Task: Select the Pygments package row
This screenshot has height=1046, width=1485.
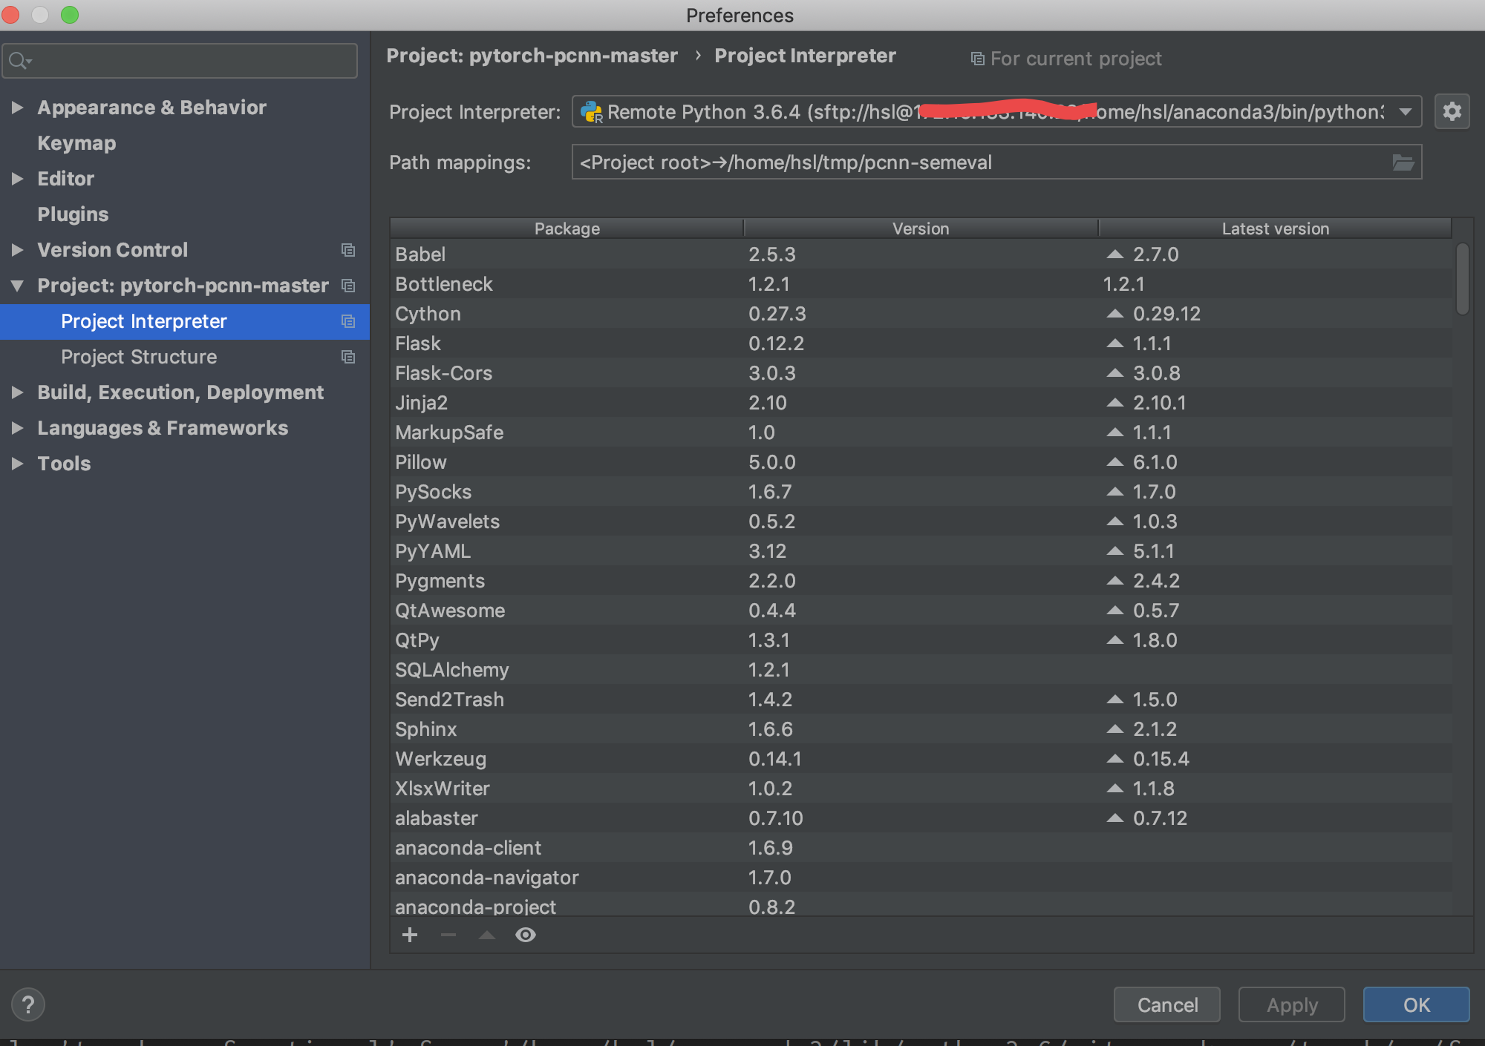Action: tap(921, 581)
